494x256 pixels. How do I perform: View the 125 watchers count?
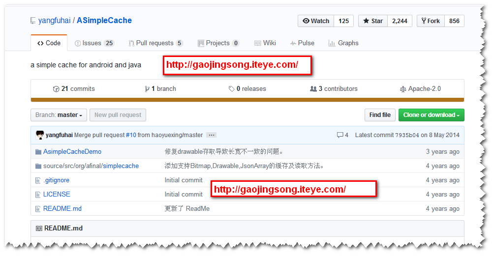pyautogui.click(x=344, y=21)
